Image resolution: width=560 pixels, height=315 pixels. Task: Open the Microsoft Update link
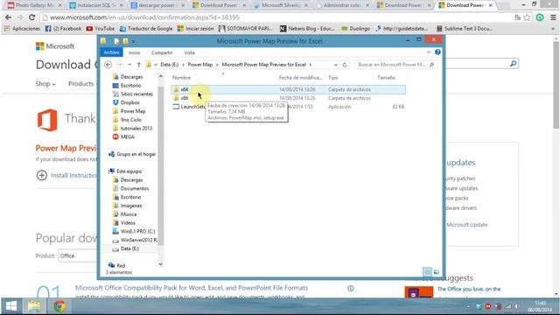coord(466,225)
